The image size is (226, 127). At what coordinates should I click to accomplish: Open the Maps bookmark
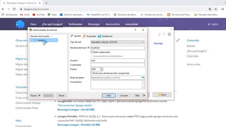point(52,14)
